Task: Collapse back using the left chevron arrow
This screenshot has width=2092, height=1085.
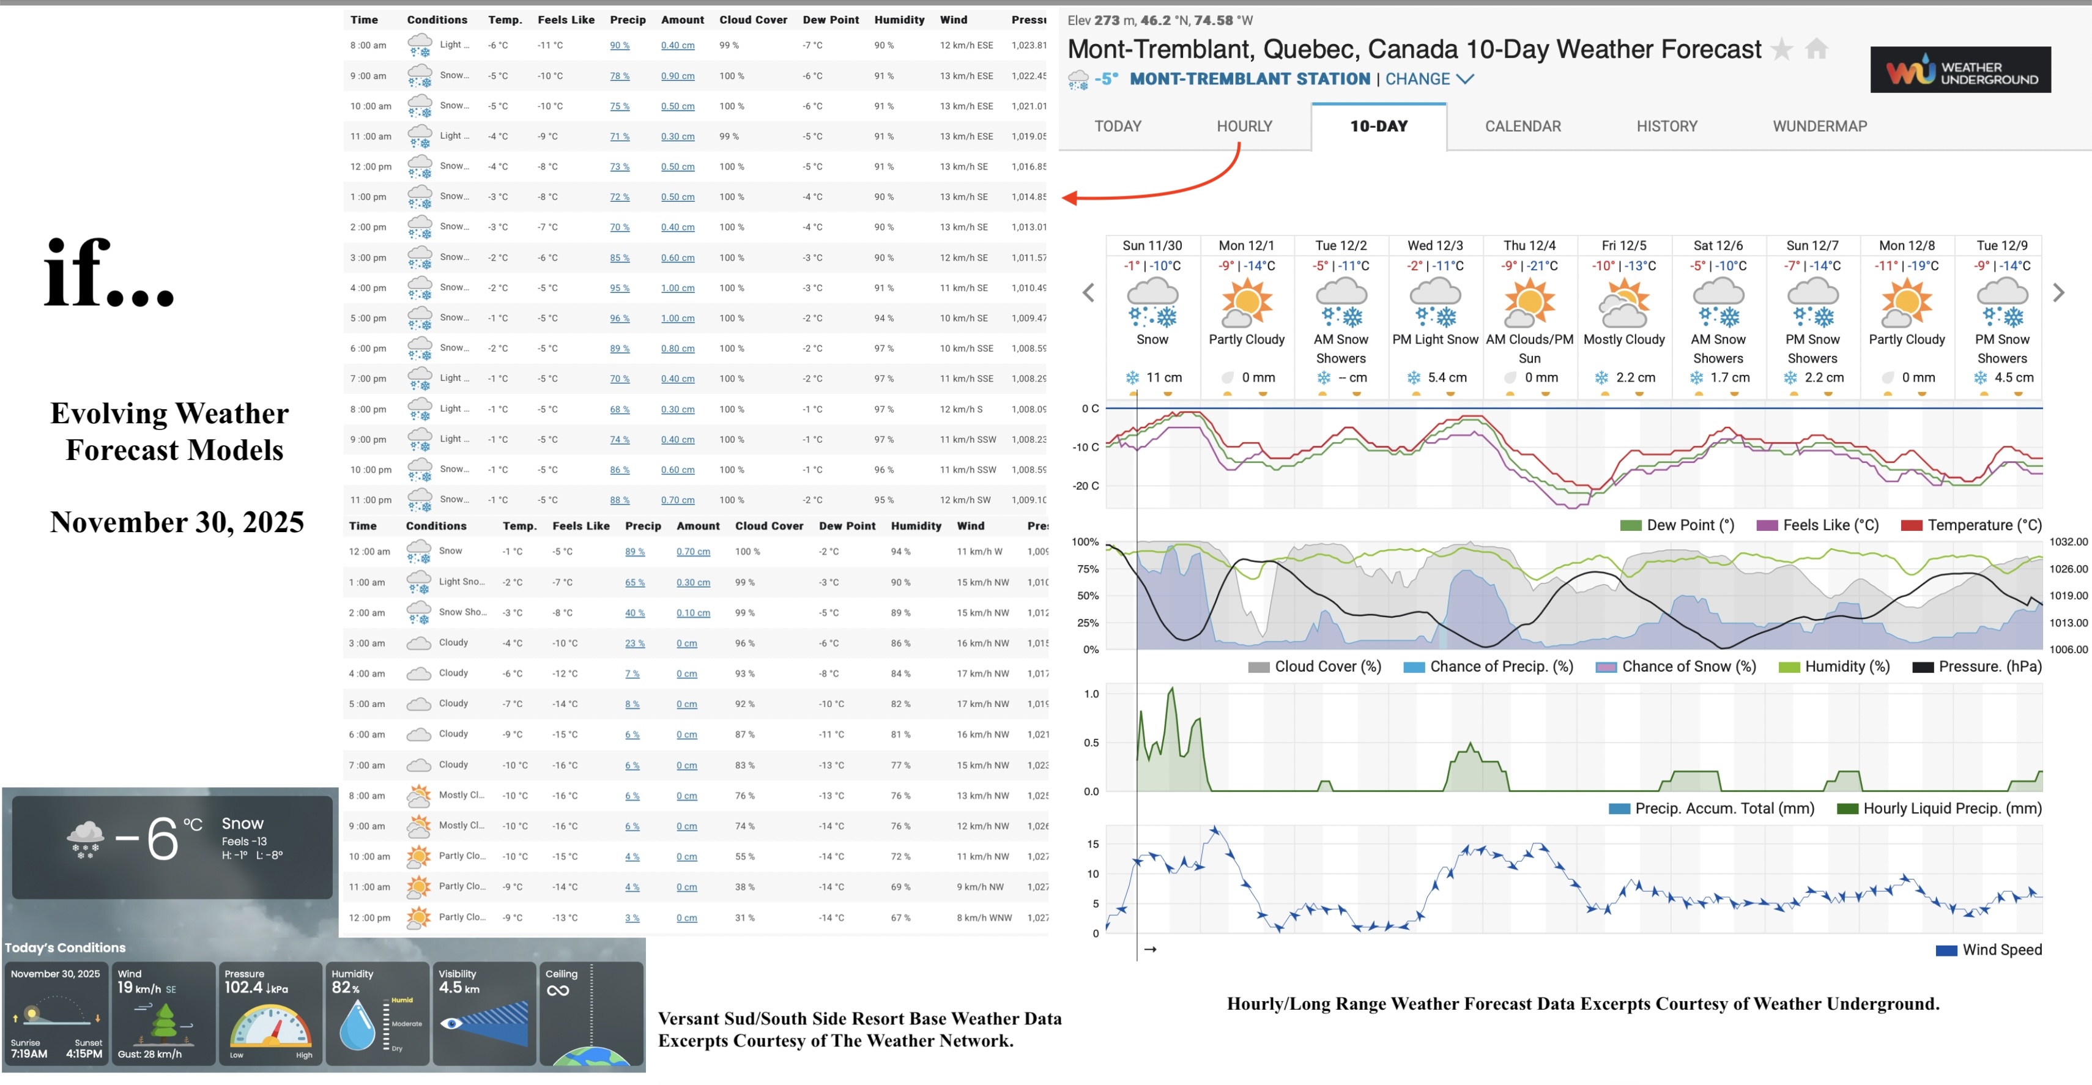Action: [x=1088, y=292]
